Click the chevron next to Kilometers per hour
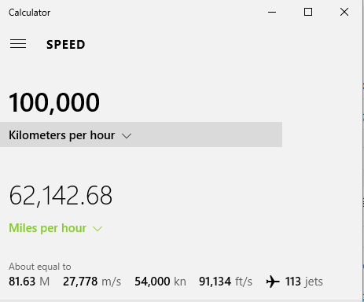Viewport: 364px width, 302px height. click(x=127, y=136)
